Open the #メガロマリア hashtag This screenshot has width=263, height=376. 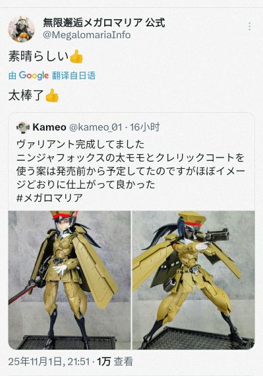click(49, 198)
